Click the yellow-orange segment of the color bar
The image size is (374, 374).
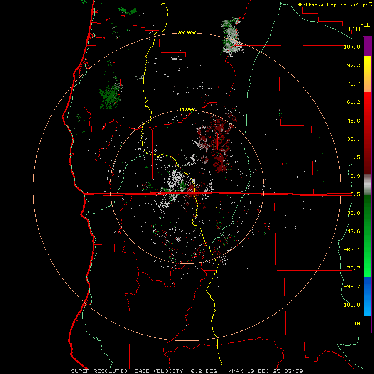point(367,74)
